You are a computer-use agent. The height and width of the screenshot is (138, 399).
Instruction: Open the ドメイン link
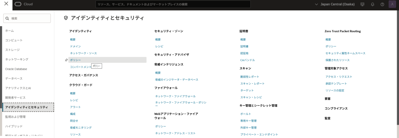(x=75, y=46)
